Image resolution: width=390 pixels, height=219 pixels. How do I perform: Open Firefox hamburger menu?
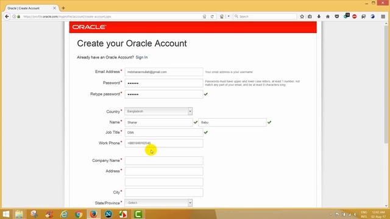click(x=383, y=16)
